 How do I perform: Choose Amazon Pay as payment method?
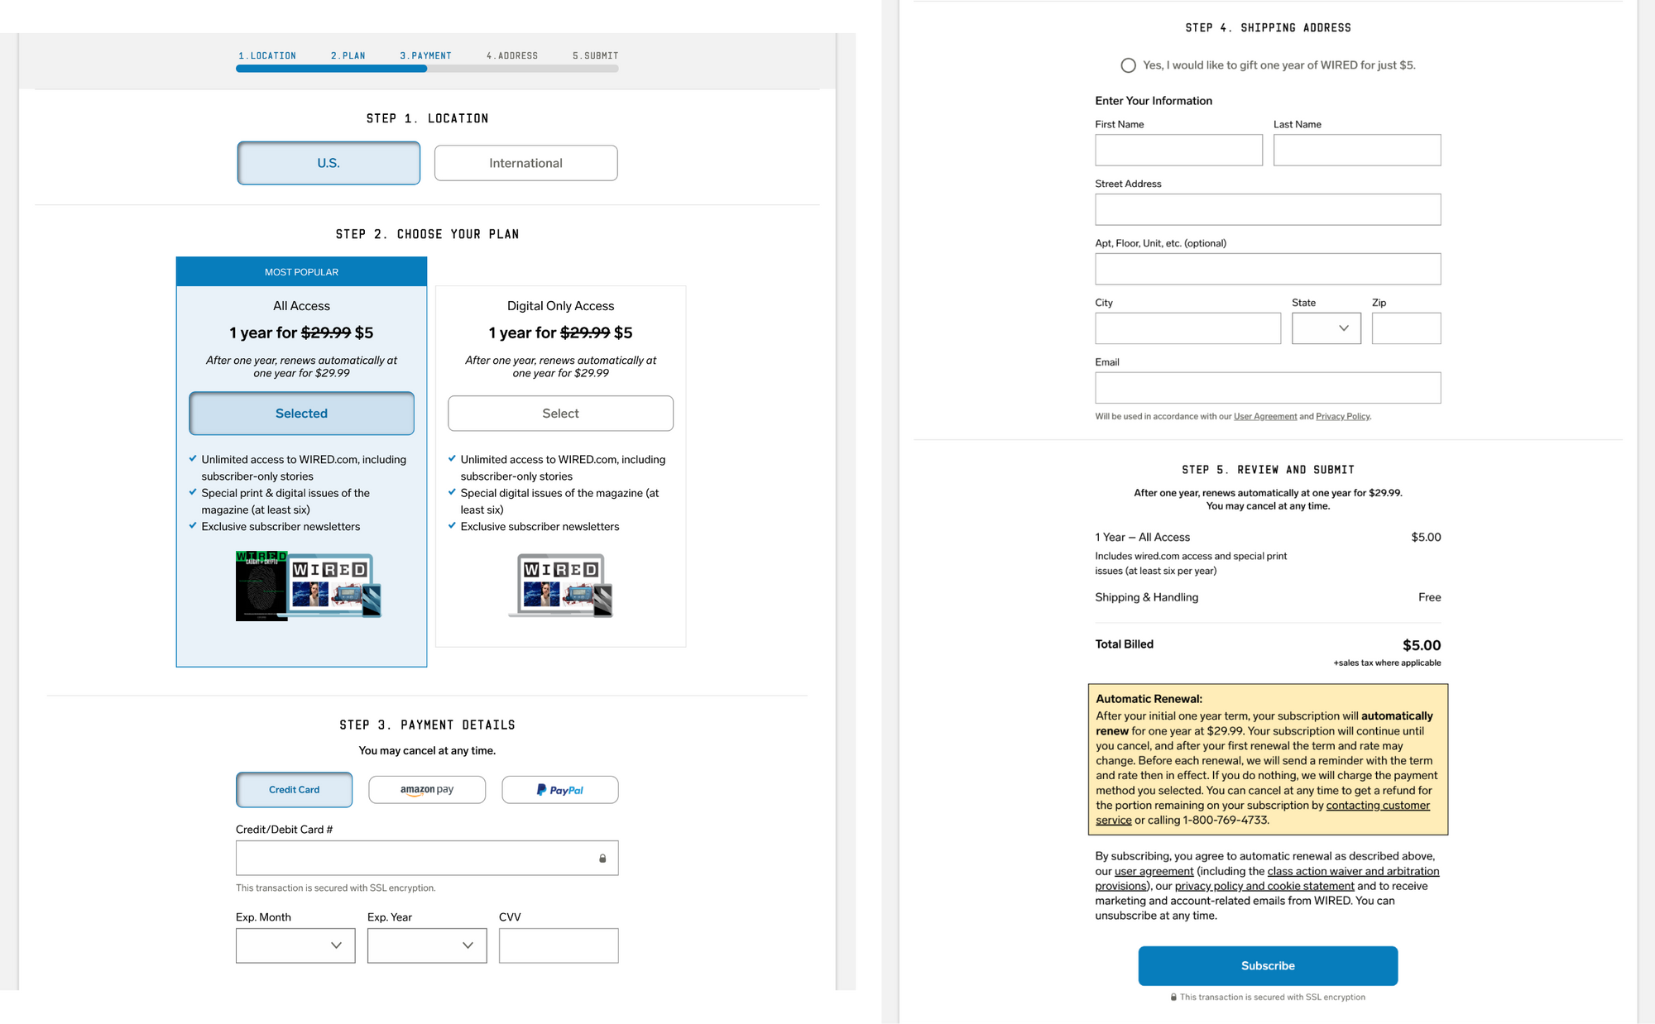(x=426, y=789)
